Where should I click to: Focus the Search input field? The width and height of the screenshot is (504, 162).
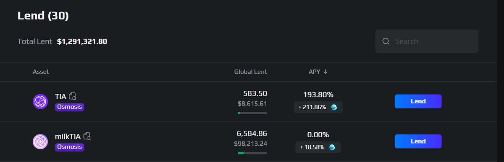point(427,41)
